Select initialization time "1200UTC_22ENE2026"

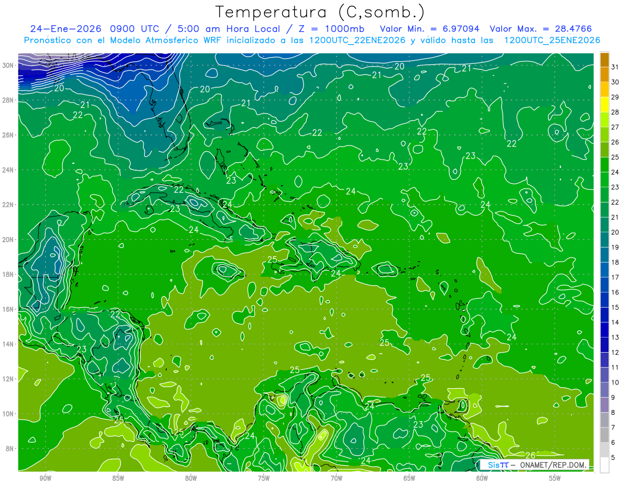point(357,40)
